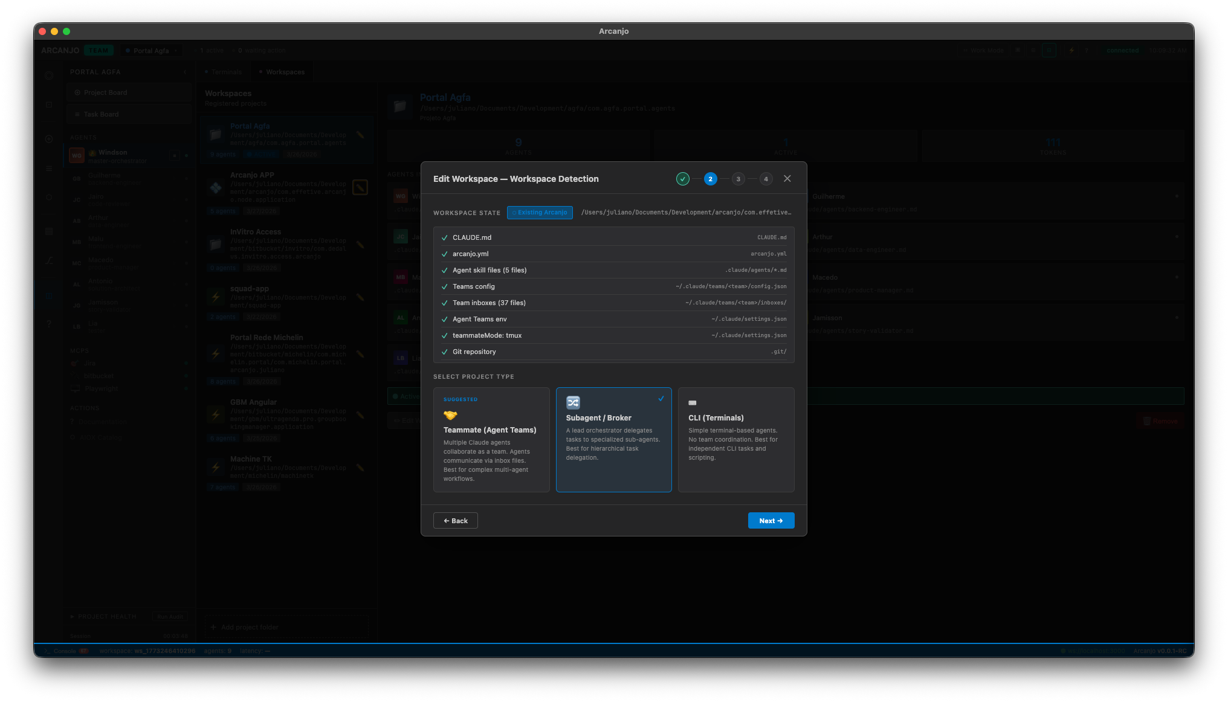Expand the PROJECT HEALTH section
The width and height of the screenshot is (1228, 702).
(x=102, y=616)
